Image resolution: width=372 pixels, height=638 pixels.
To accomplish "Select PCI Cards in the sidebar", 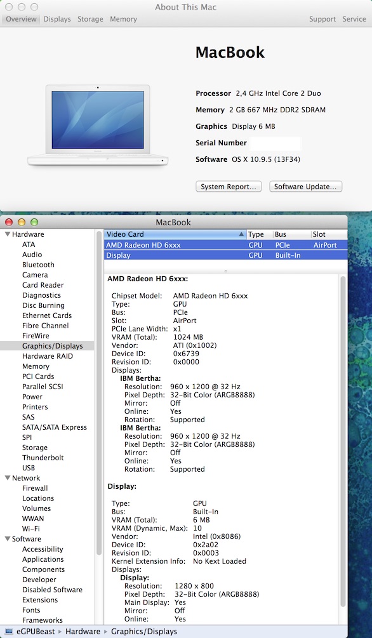I will click(x=38, y=377).
